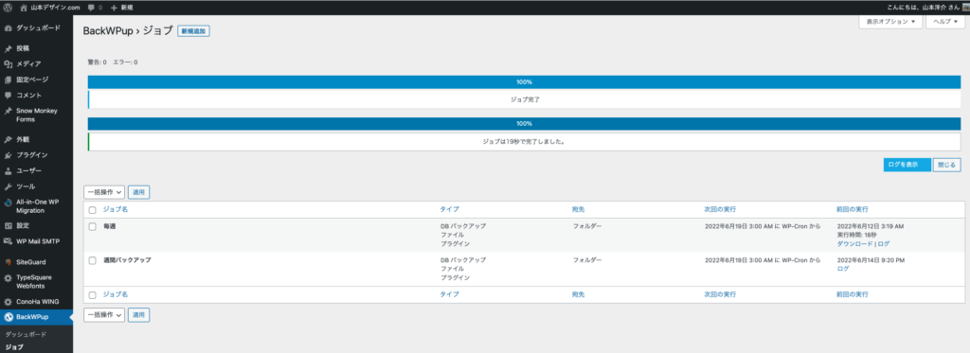Open the プラグイン menu label

[x=32, y=155]
